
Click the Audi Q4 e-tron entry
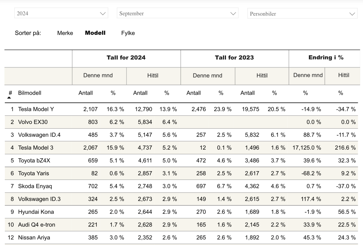pos(37,225)
